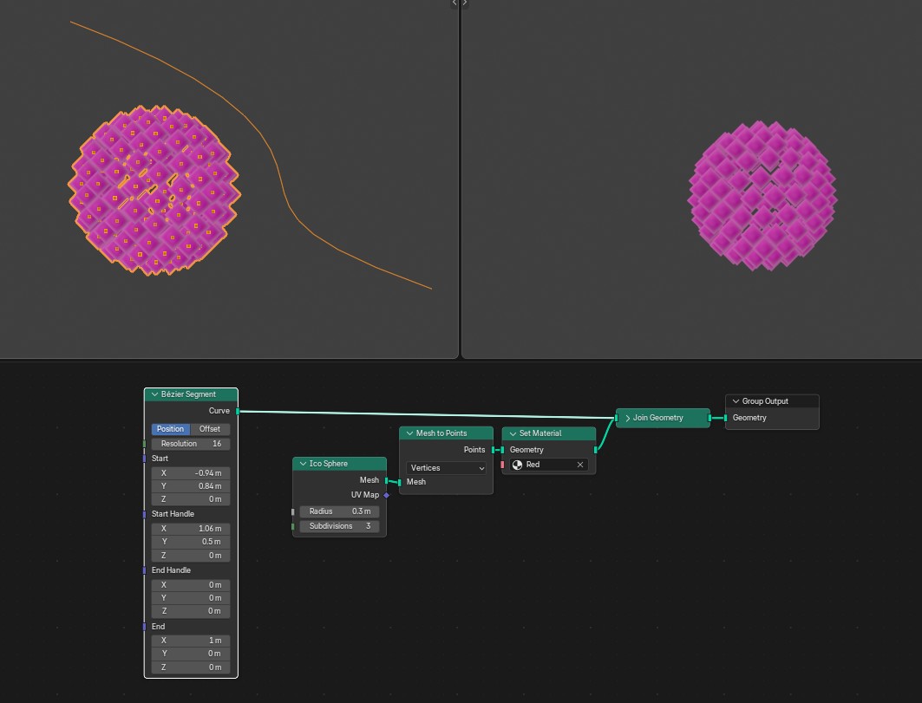The height and width of the screenshot is (703, 922).
Task: Select Position mode on Bézier Segment
Action: pos(171,429)
